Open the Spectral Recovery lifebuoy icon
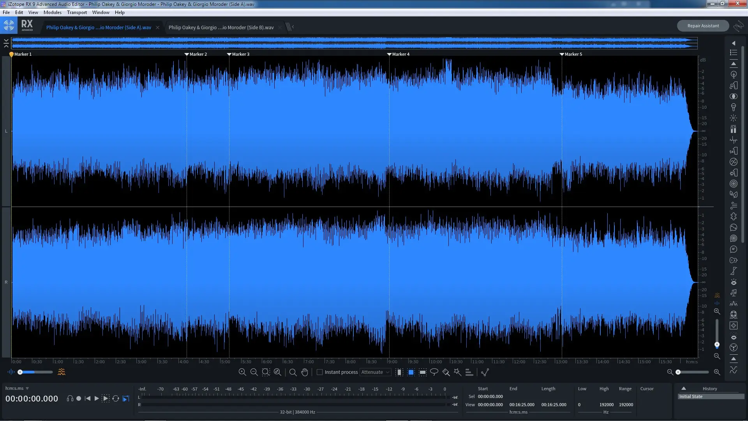This screenshot has width=748, height=421. click(734, 315)
